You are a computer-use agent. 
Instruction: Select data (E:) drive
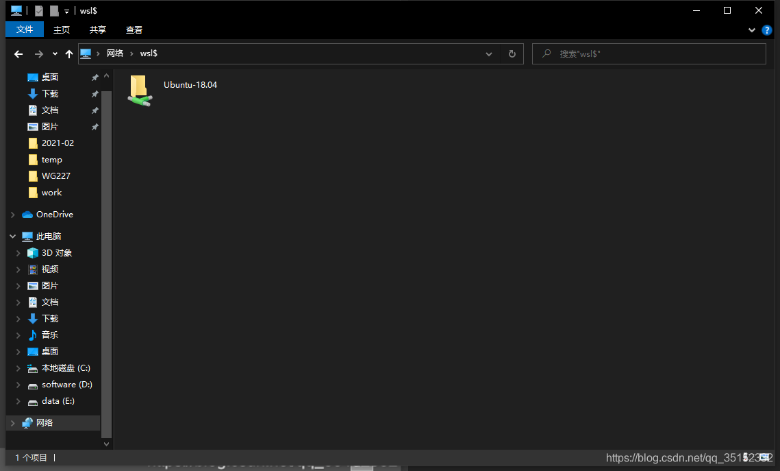click(x=58, y=401)
